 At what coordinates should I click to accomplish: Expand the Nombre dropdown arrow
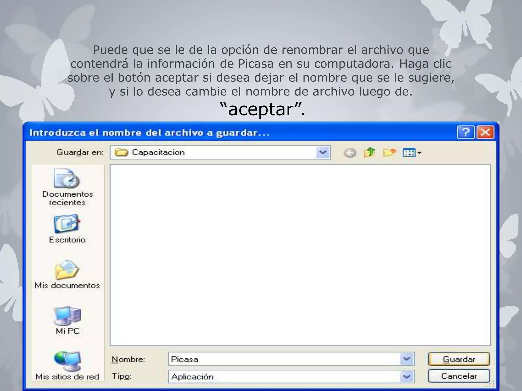[x=407, y=359]
